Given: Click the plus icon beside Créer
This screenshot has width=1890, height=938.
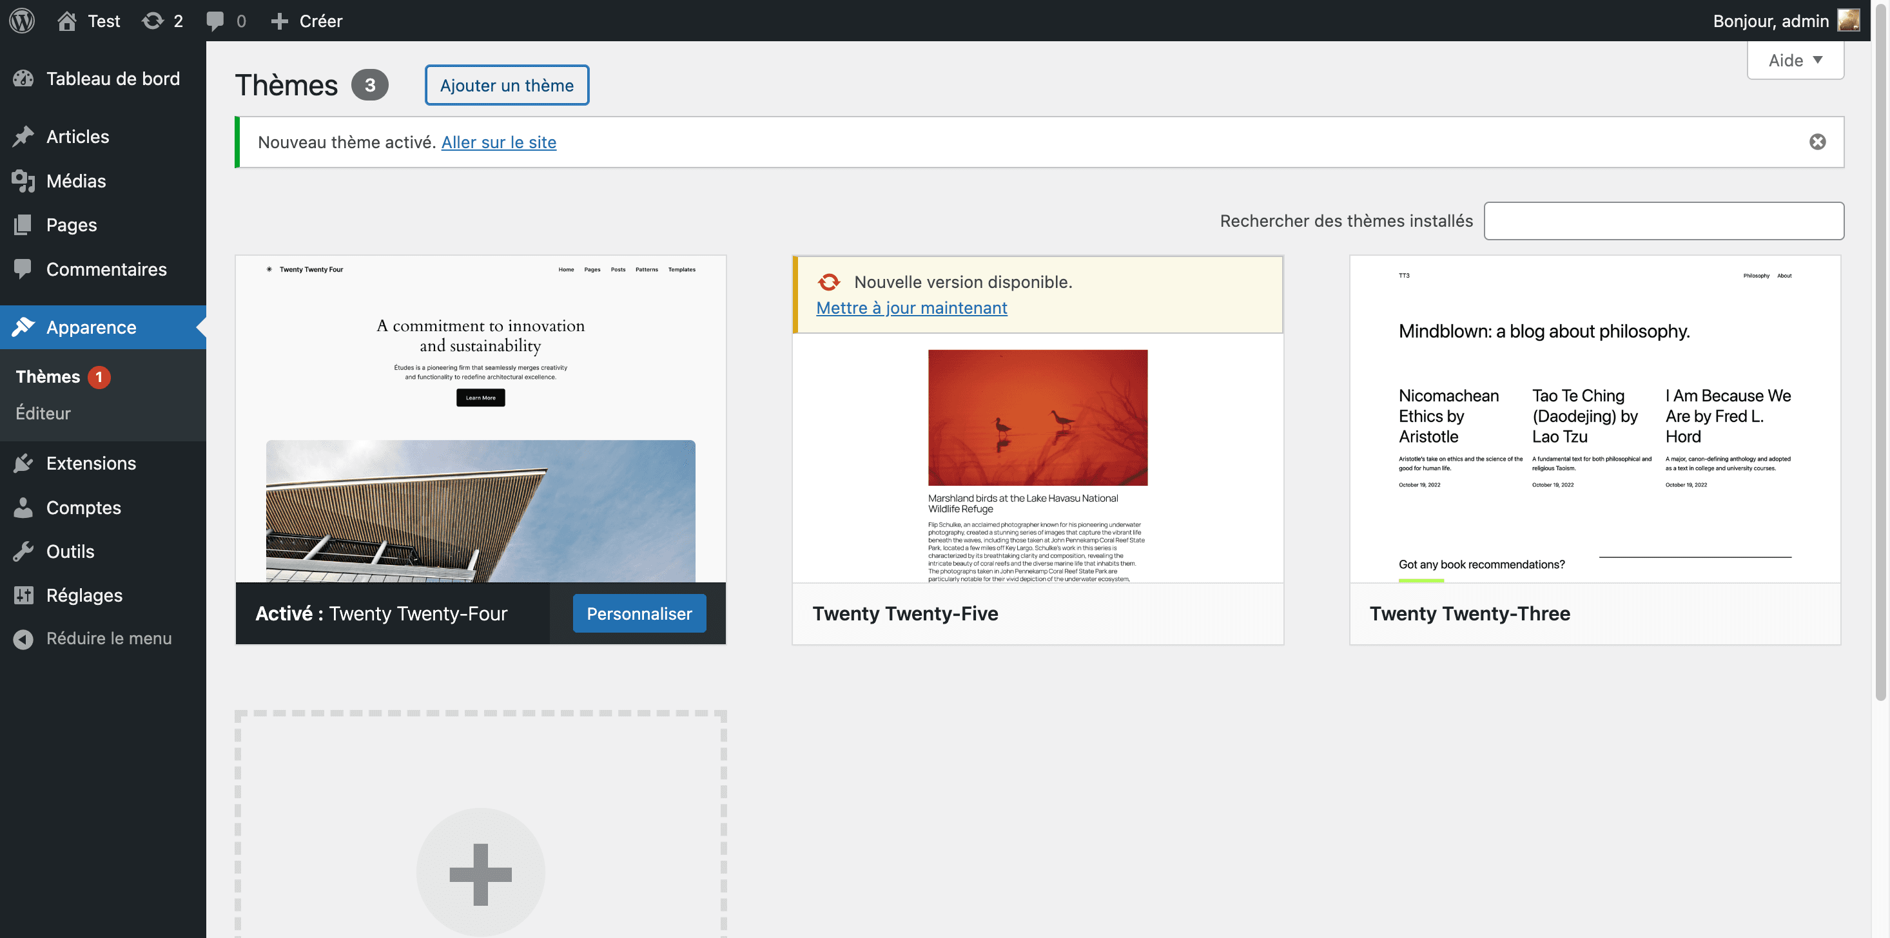Looking at the screenshot, I should 279,21.
